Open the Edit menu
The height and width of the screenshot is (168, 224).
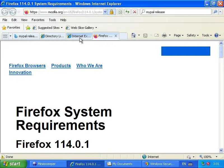coord(14,20)
